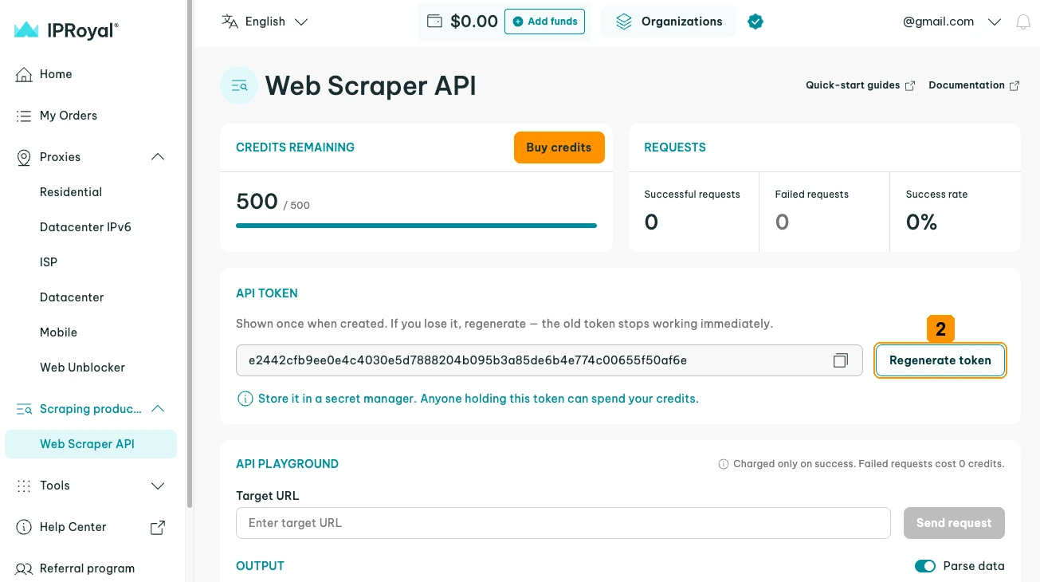
Task: Open the Web Unblocker page
Action: click(82, 368)
